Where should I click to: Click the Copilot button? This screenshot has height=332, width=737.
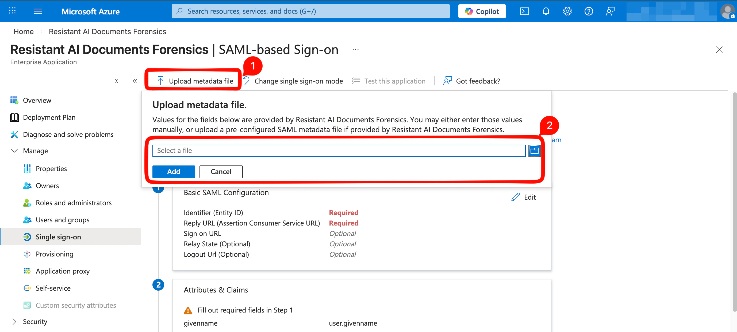pyautogui.click(x=482, y=11)
